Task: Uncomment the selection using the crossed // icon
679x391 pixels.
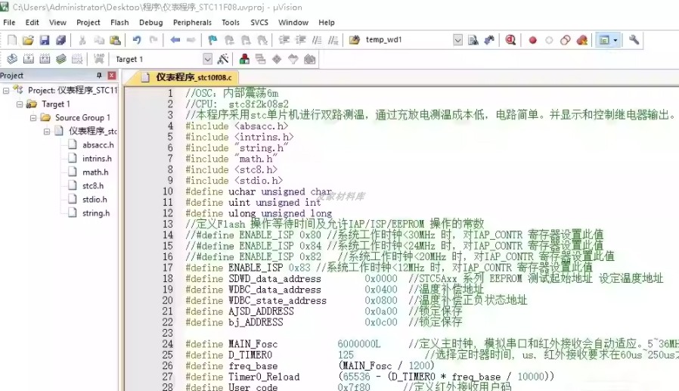Action: coord(333,40)
